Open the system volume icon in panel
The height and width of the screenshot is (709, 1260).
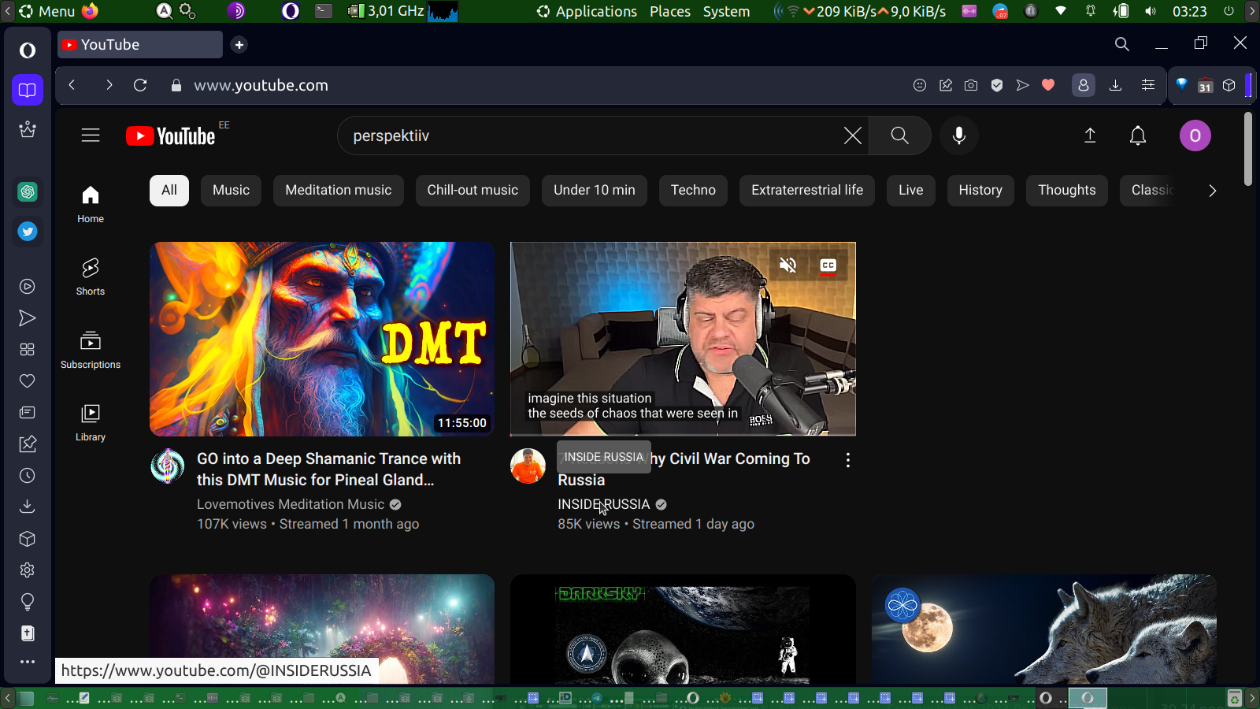point(1151,11)
